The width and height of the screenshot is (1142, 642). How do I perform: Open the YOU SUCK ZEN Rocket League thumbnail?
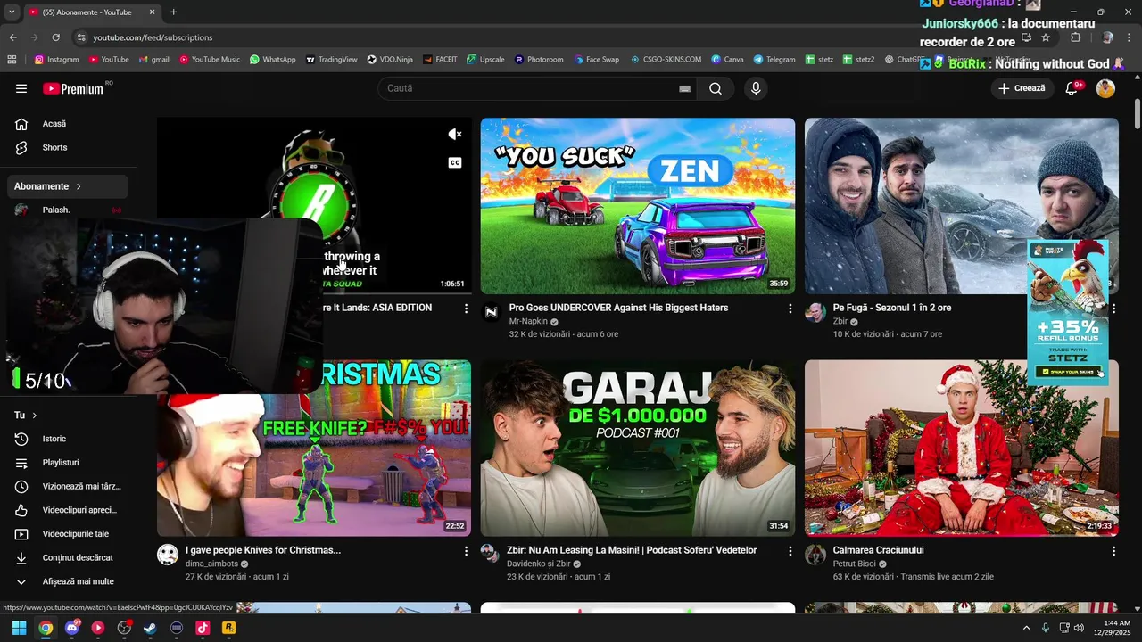pyautogui.click(x=638, y=206)
